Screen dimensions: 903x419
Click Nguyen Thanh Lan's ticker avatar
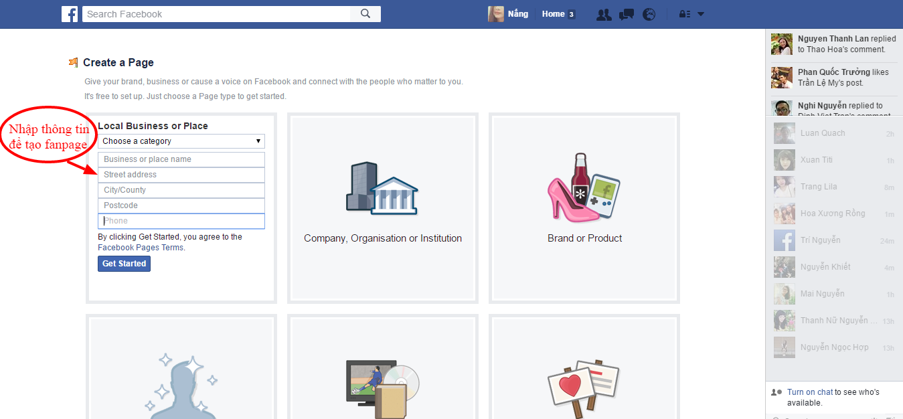782,44
